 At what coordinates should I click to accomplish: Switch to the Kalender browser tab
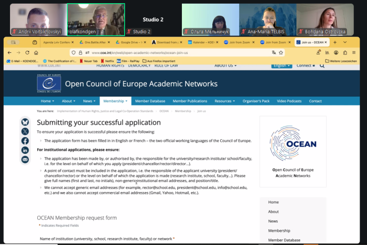pyautogui.click(x=203, y=42)
